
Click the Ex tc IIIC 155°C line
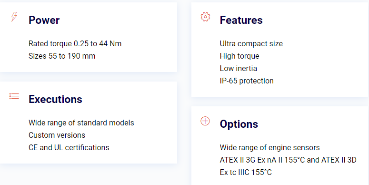(246, 172)
